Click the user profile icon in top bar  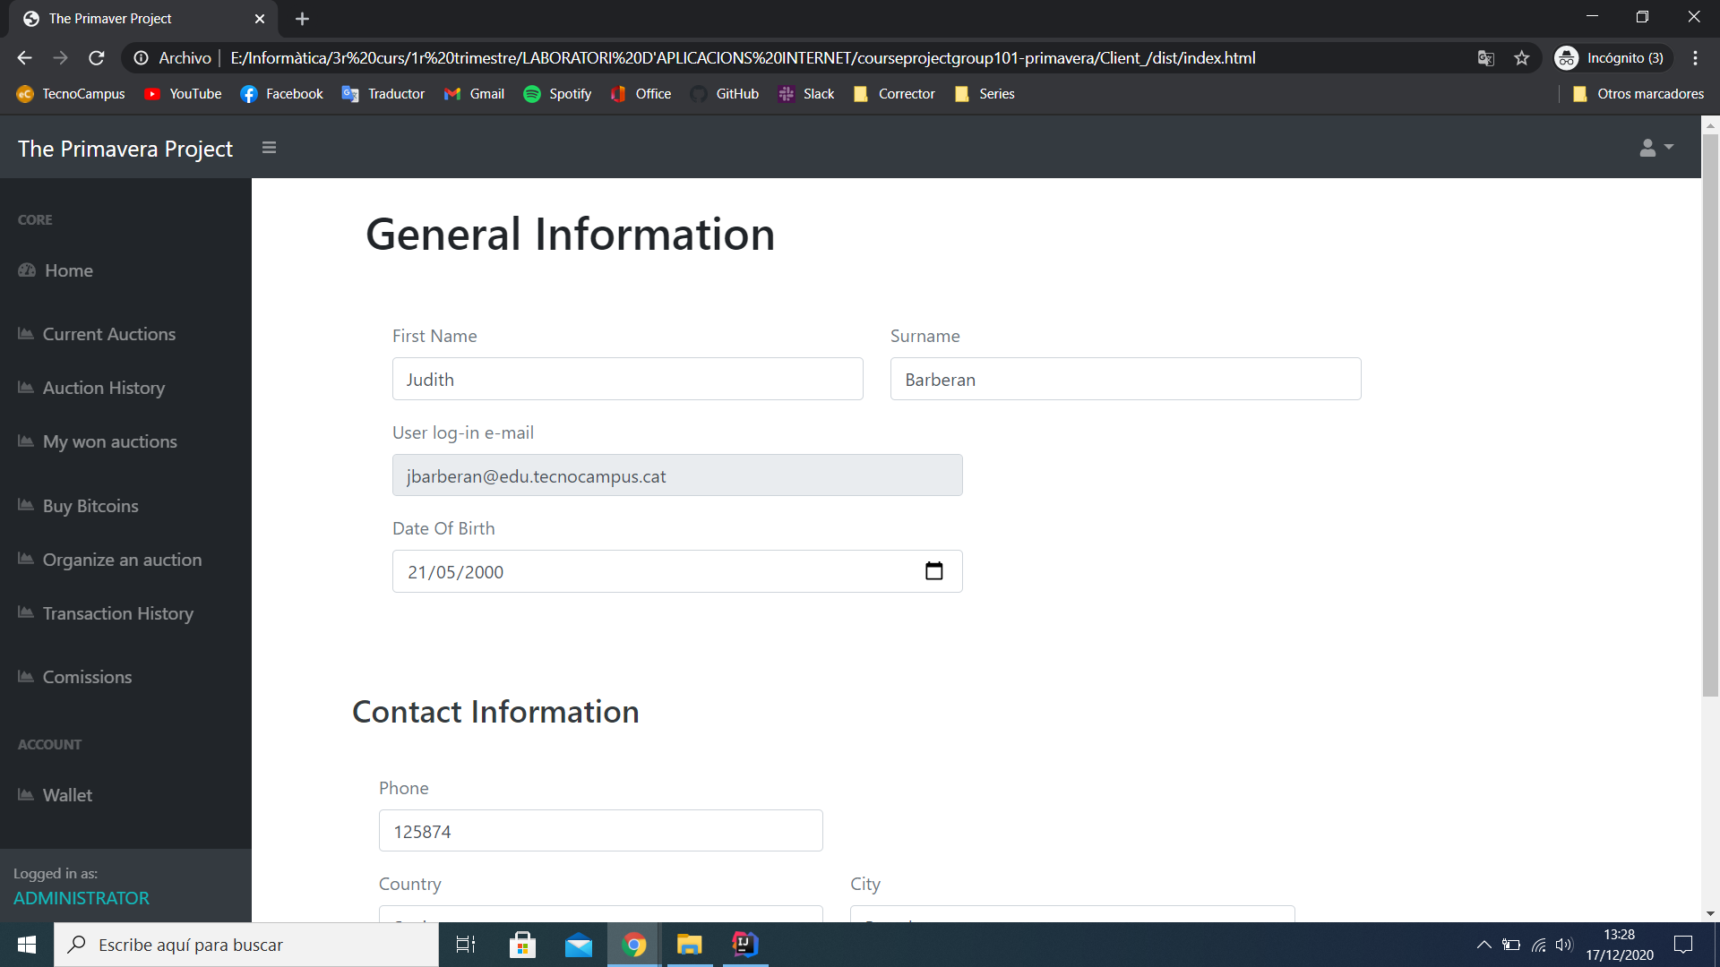pos(1648,148)
